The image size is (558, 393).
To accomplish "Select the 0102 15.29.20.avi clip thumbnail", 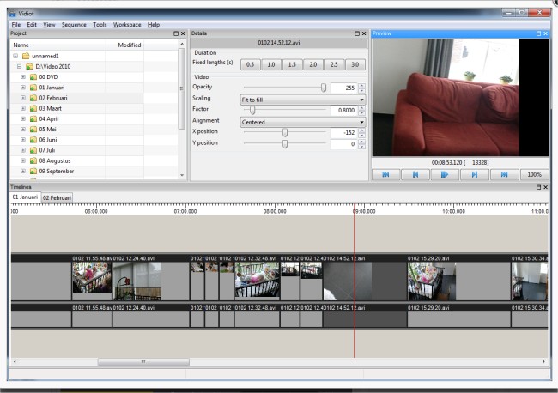I will (x=431, y=280).
